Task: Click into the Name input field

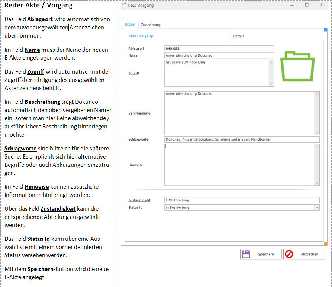Action: (219, 55)
